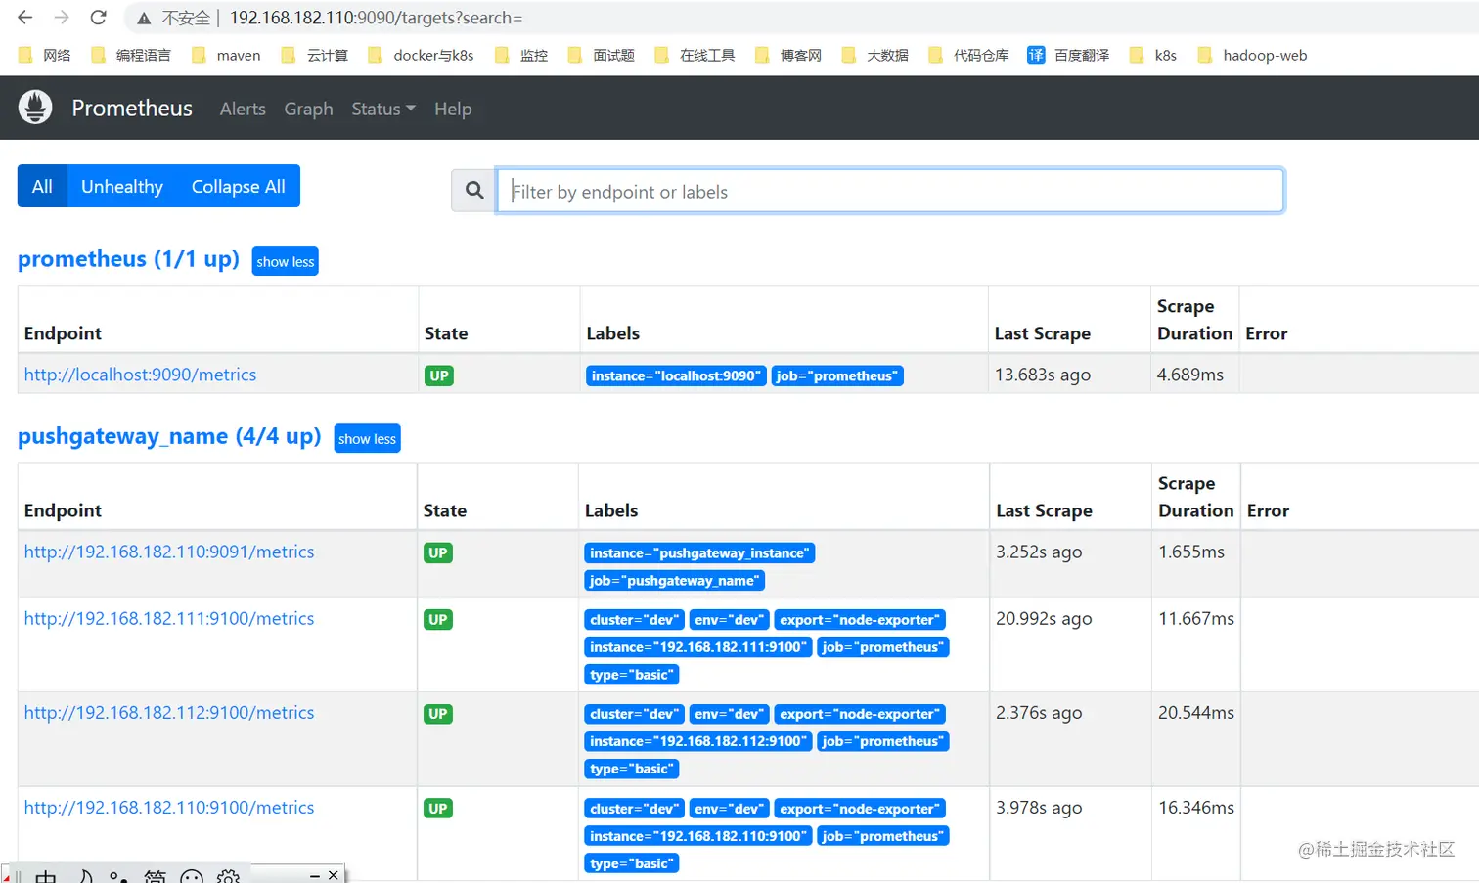Screen dimensions: 1479x883
Task: Click the IME punctuation icon
Action: (x=118, y=876)
